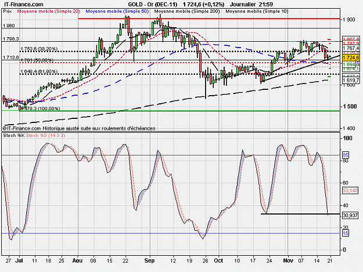The width and height of the screenshot is (363, 272).
Task: Click the 21 date label at axis end
Action: tap(330, 260)
